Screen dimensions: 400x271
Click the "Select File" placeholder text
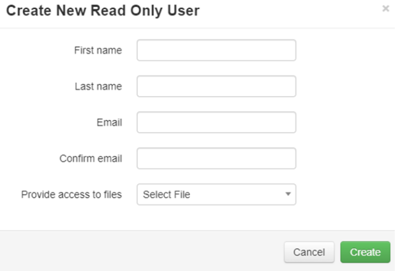point(167,195)
